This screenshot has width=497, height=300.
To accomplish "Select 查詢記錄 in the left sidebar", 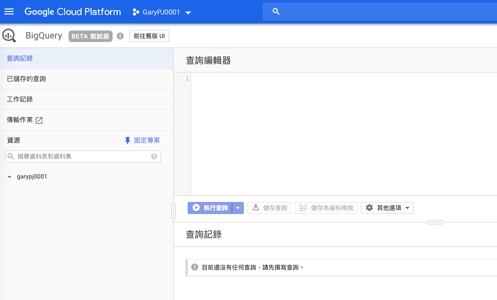I will (x=87, y=58).
